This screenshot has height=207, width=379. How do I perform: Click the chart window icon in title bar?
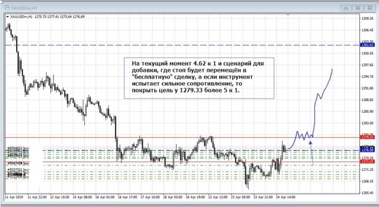(x=7, y=7)
